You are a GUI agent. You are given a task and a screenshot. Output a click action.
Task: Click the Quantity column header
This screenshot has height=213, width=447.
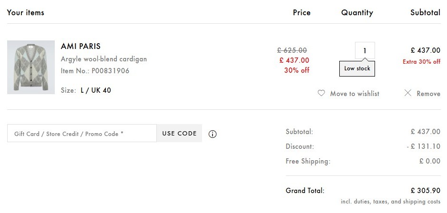(357, 13)
